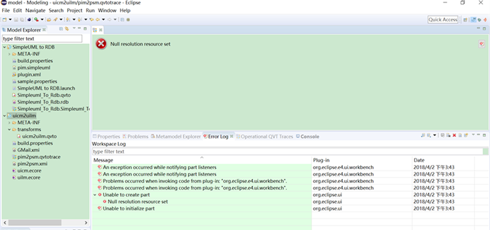Open dropdown next to green-red launch icon

42,20
